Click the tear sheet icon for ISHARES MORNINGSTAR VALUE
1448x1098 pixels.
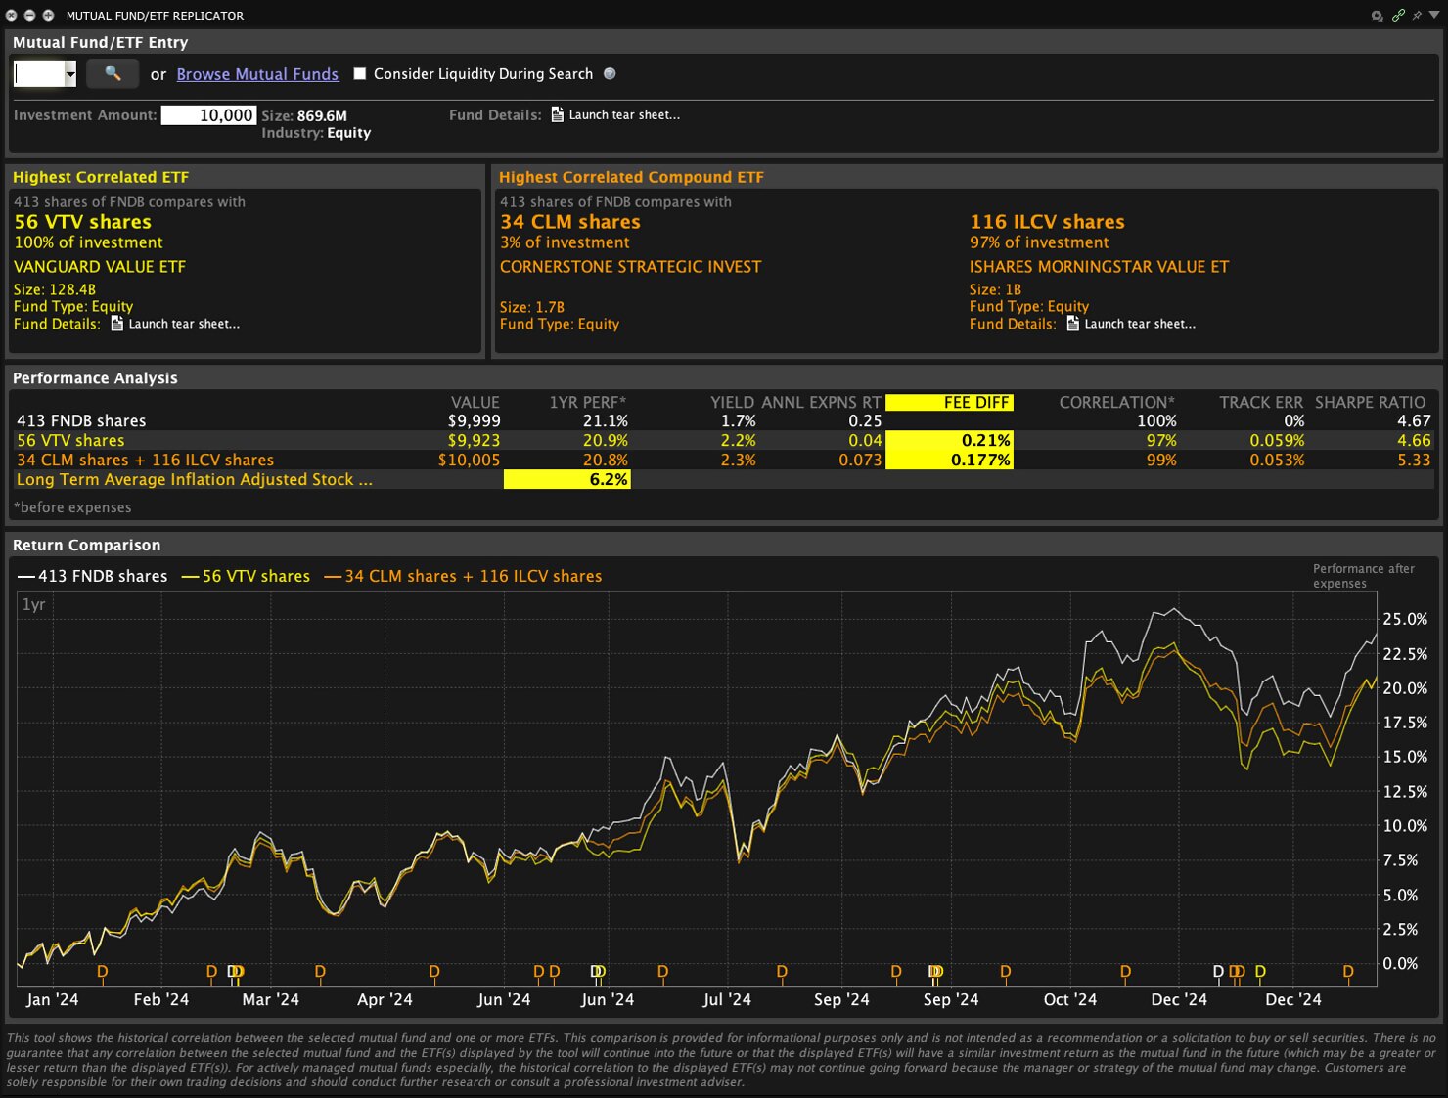click(1072, 324)
